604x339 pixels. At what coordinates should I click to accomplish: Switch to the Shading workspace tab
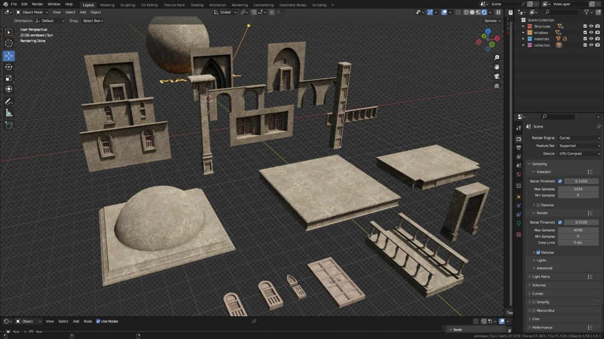point(197,5)
